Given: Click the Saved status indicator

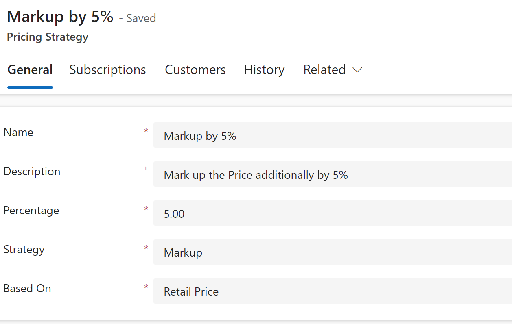Looking at the screenshot, I should point(141,18).
